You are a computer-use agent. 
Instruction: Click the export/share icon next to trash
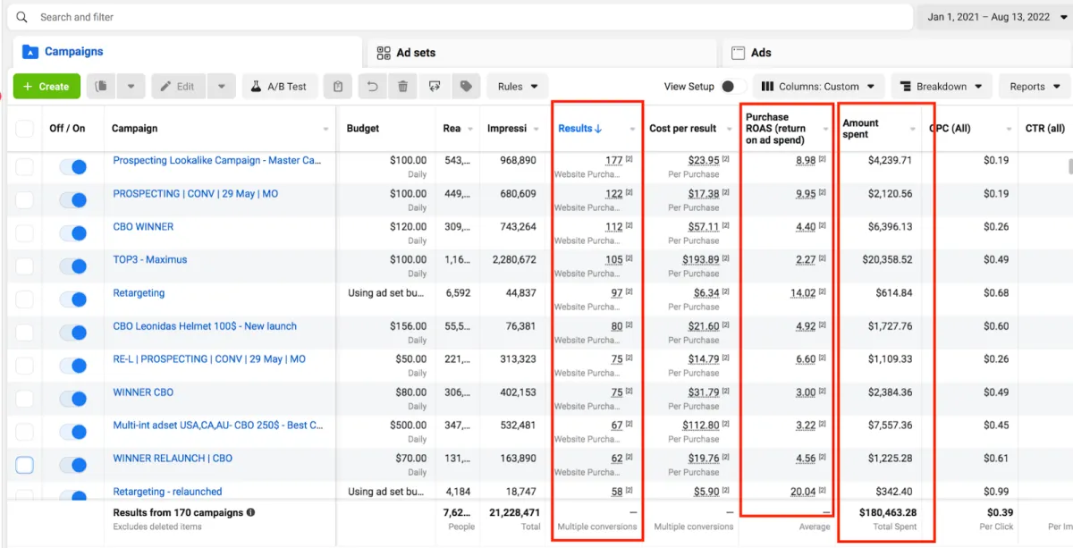(435, 87)
